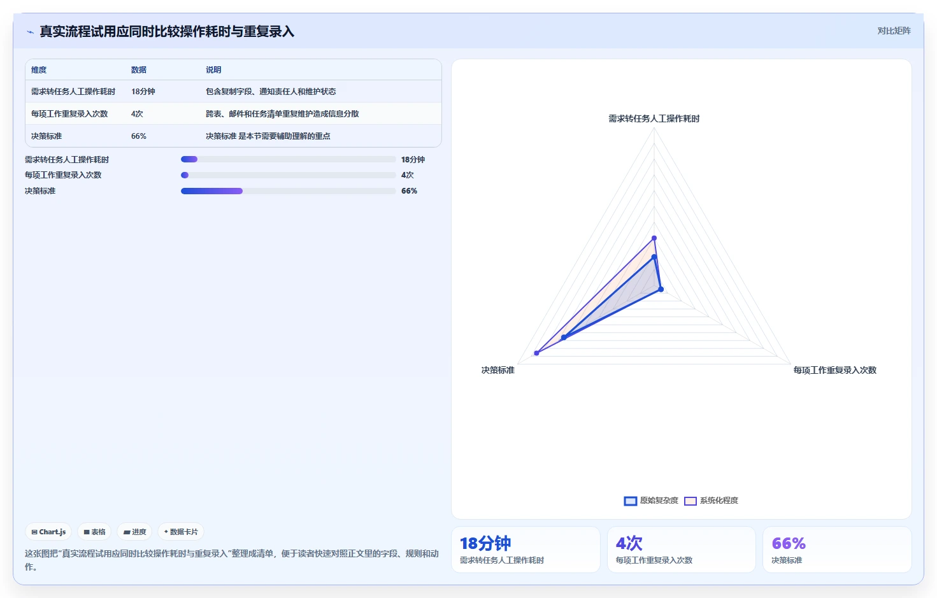The height and width of the screenshot is (598, 937).
Task: Click the 66% data card
Action: coord(837,550)
